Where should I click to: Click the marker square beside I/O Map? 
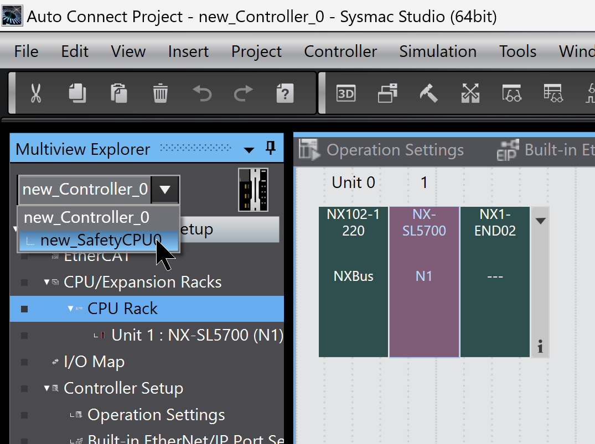coord(24,362)
